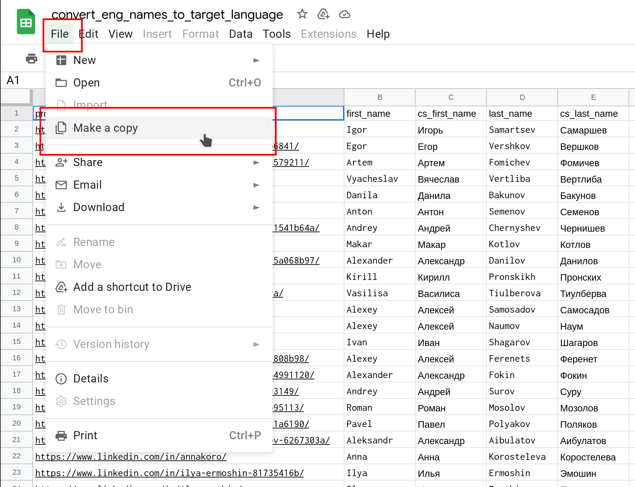Expand the Email submenu
635x487 pixels.
tap(256, 185)
